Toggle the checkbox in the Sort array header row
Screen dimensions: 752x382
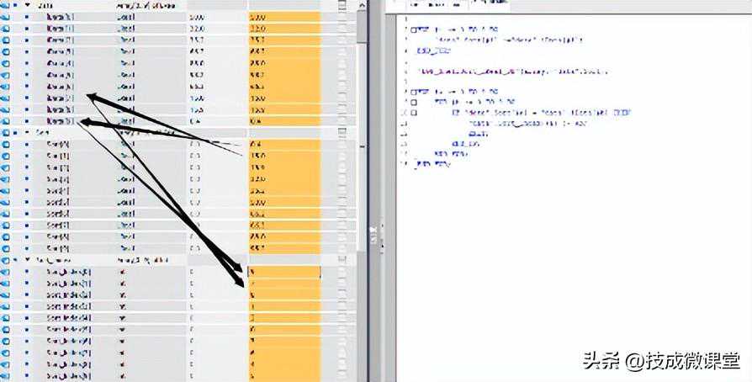(342, 133)
